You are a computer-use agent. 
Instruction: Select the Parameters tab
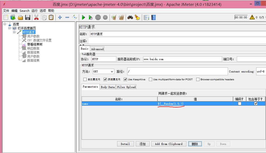(x=90, y=87)
